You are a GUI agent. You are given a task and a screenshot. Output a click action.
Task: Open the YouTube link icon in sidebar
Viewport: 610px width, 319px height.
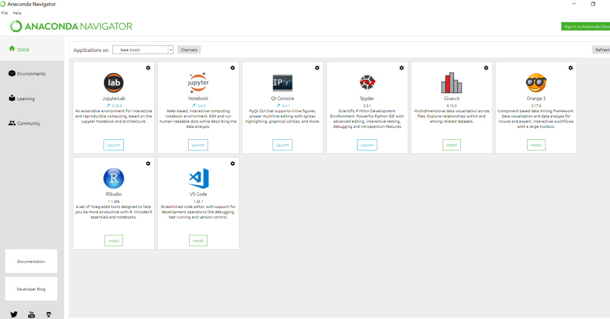pos(32,314)
